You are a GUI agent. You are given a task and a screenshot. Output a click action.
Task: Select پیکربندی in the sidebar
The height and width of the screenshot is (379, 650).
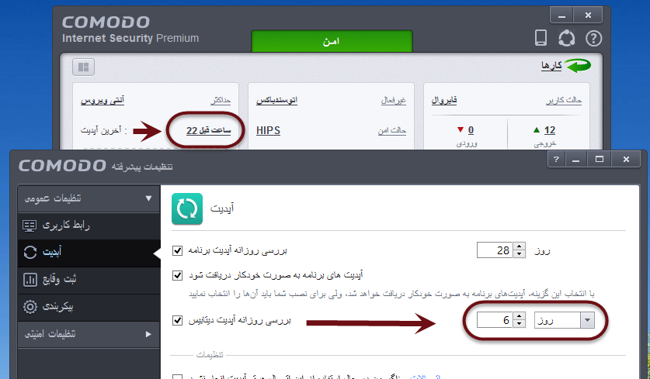point(89,307)
